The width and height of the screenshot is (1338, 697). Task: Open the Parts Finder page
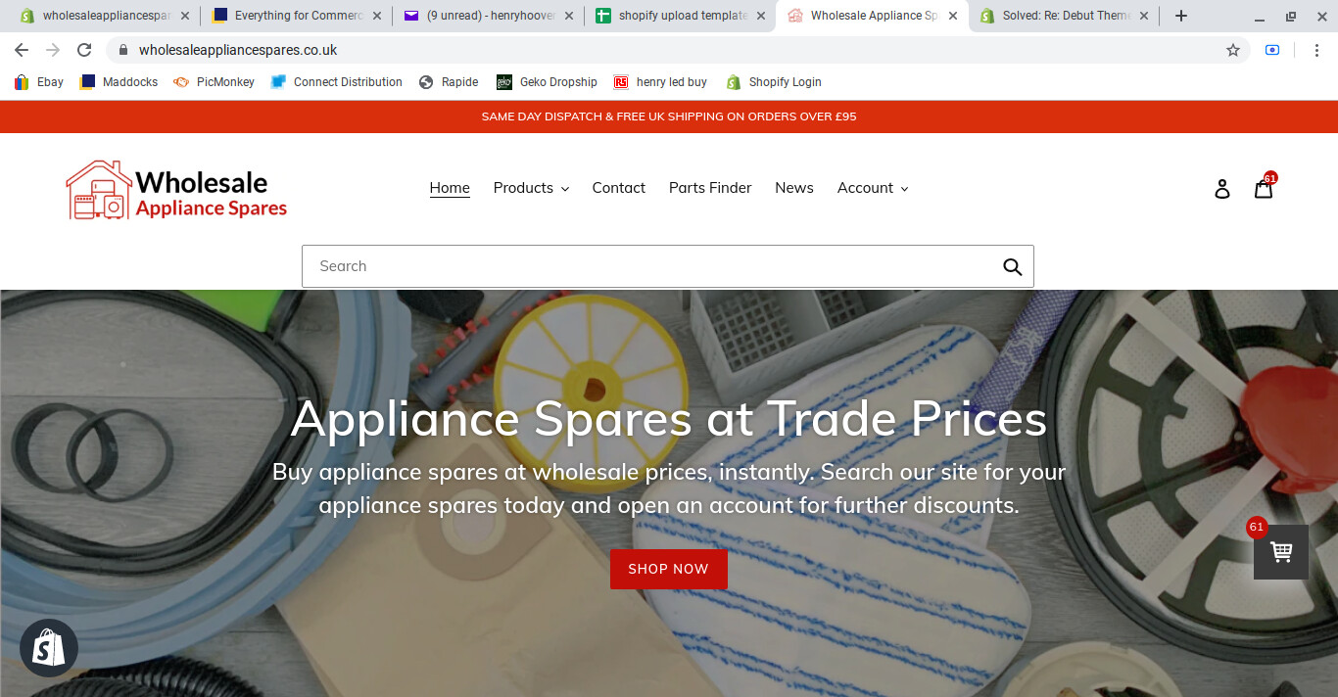[710, 188]
